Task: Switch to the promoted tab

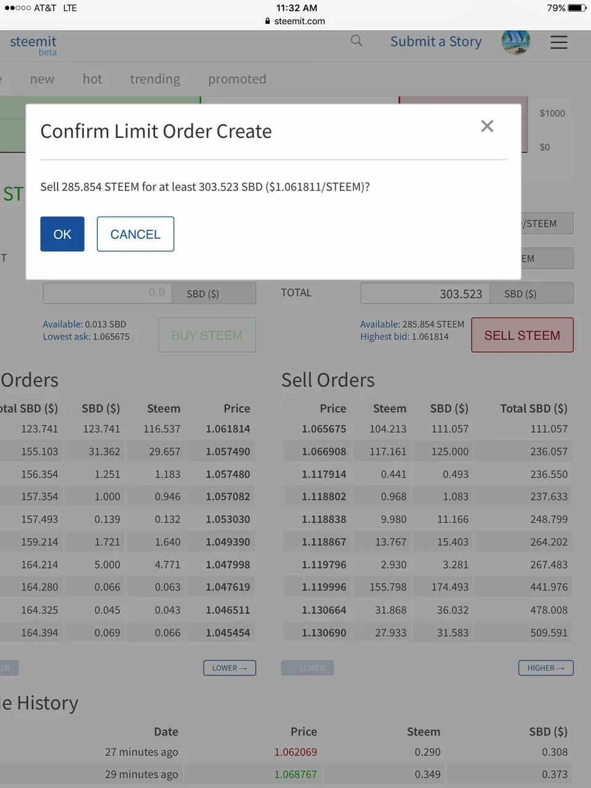Action: pos(237,79)
